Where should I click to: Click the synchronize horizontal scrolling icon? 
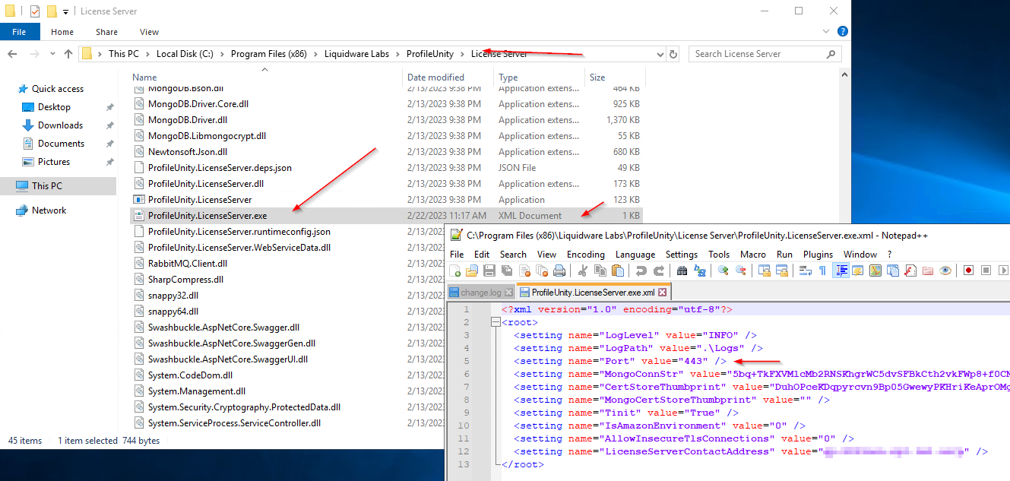coord(781,271)
